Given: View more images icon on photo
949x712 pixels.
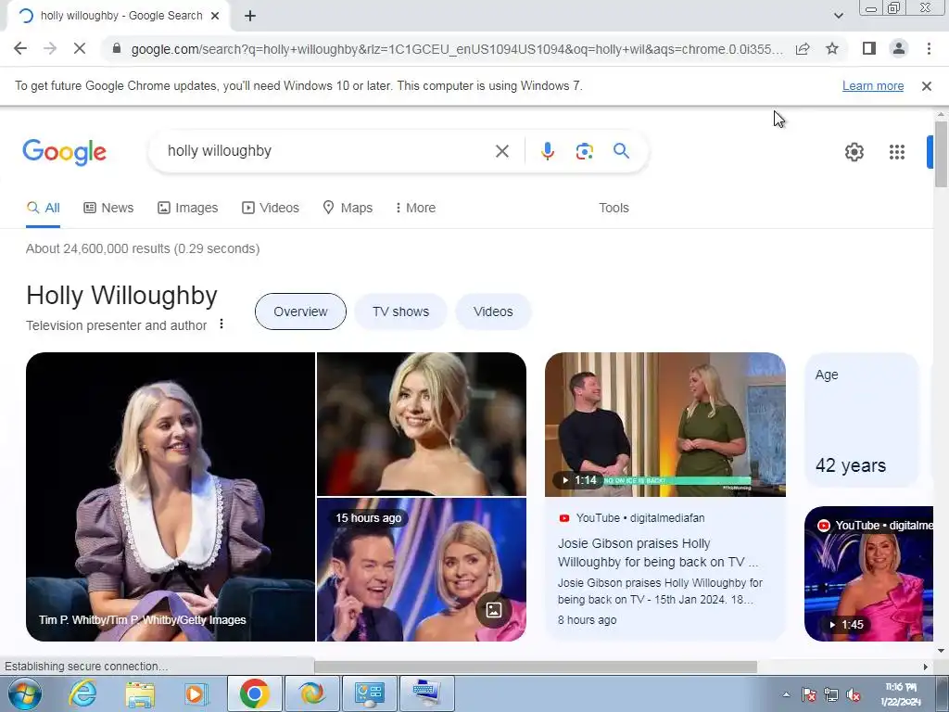Looking at the screenshot, I should coord(494,610).
